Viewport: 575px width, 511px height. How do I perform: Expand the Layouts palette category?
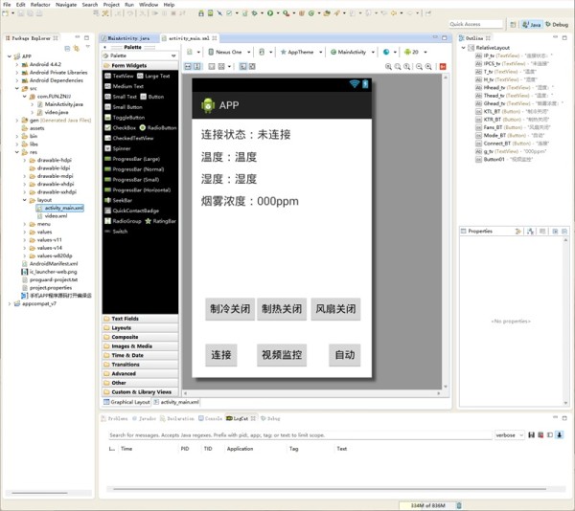[140, 327]
